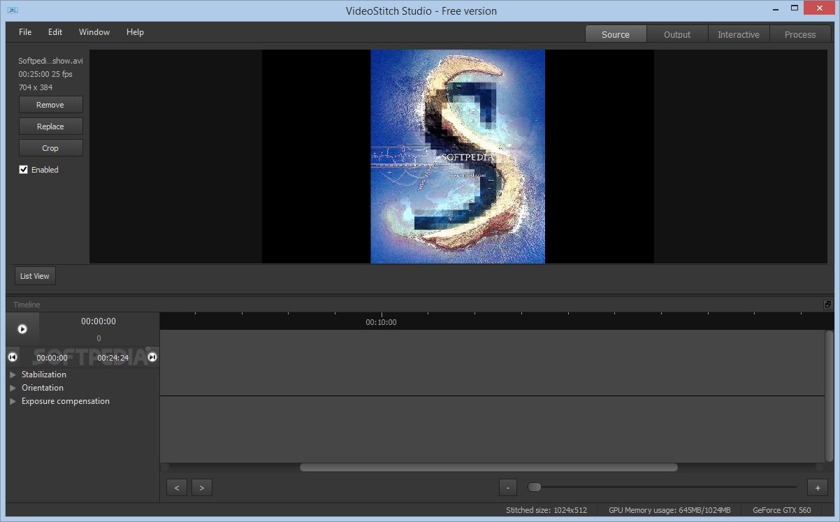Select the Orientation label
The image size is (840, 522).
(43, 388)
